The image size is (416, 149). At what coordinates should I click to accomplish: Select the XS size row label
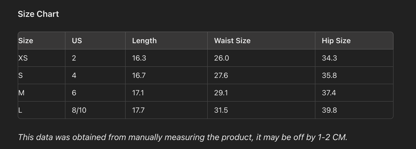tap(23, 58)
